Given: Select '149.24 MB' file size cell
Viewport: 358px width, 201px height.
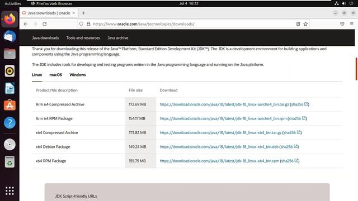Looking at the screenshot, I should tap(140, 147).
